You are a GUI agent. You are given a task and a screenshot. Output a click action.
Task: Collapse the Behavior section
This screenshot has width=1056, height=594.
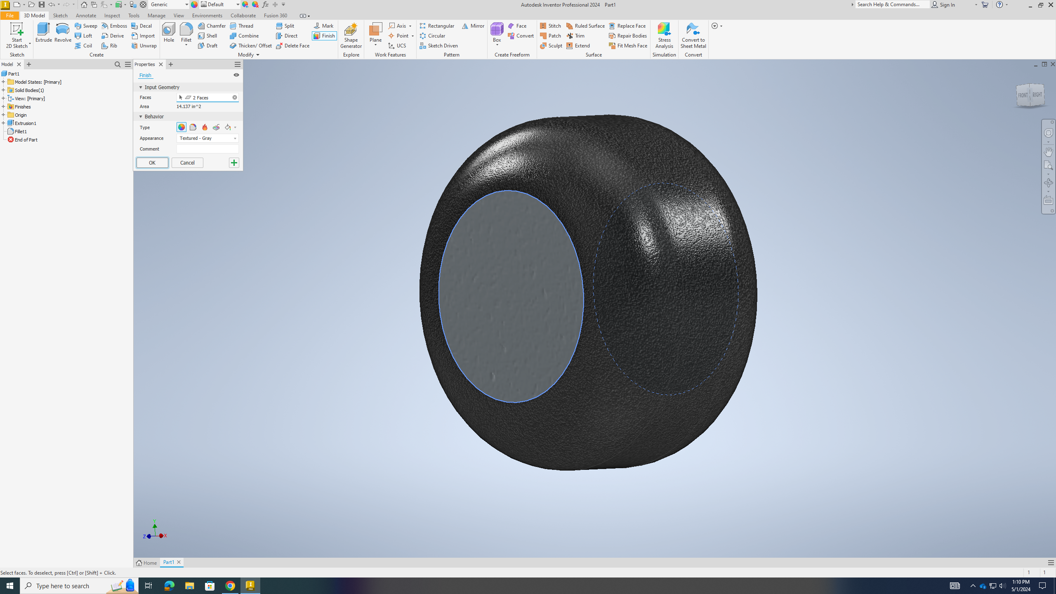tap(141, 117)
